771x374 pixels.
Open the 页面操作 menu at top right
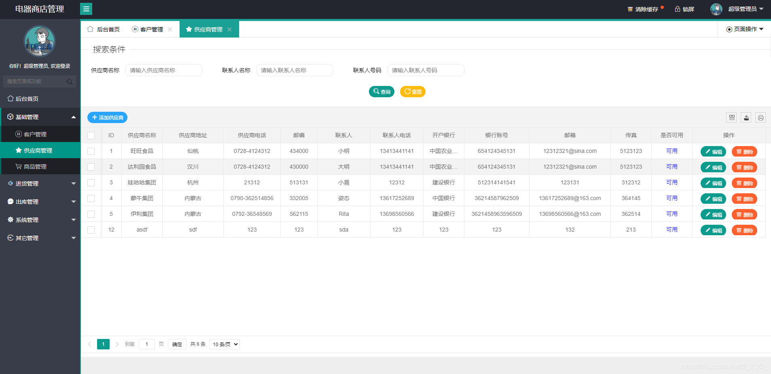tap(744, 29)
